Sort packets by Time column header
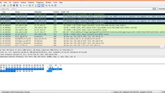This screenshot has width=165, height=93. (4, 12)
